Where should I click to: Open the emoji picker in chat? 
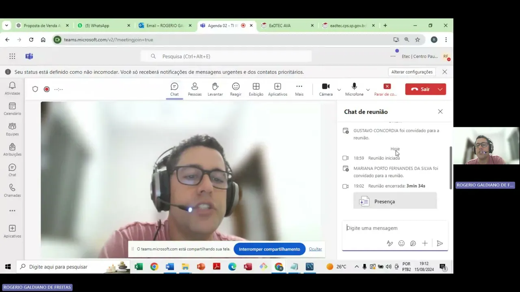pos(401,243)
